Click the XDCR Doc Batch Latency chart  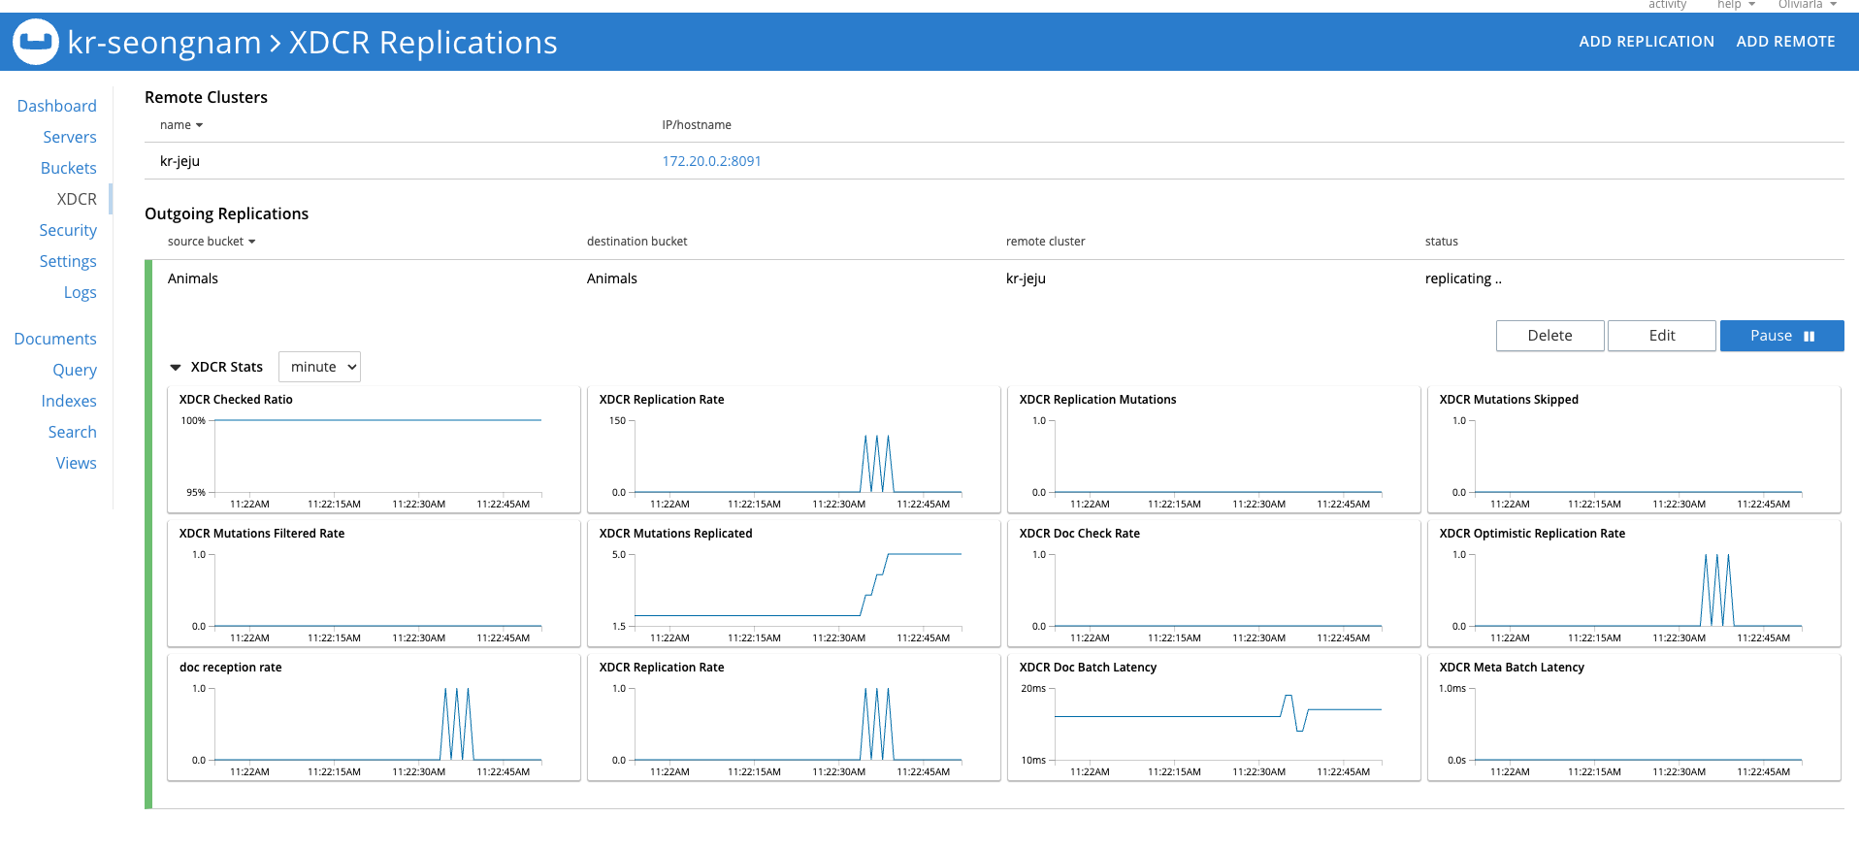pos(1214,717)
